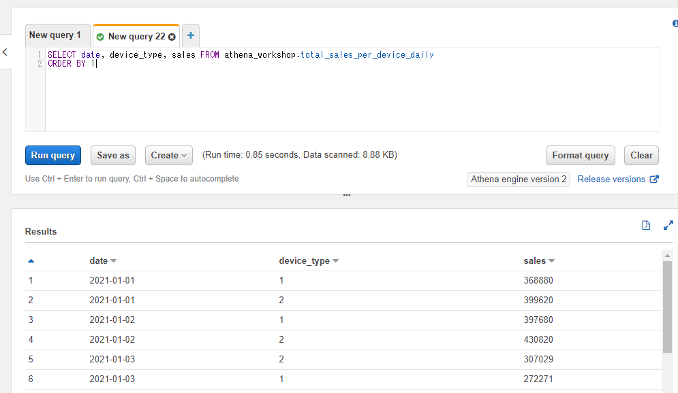The width and height of the screenshot is (678, 393).
Task: Add a new query tab
Action: [x=191, y=36]
